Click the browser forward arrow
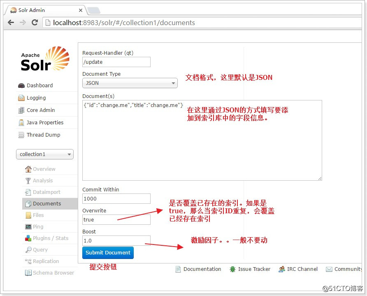Screen dimensions: 367x296 (x=23, y=23)
